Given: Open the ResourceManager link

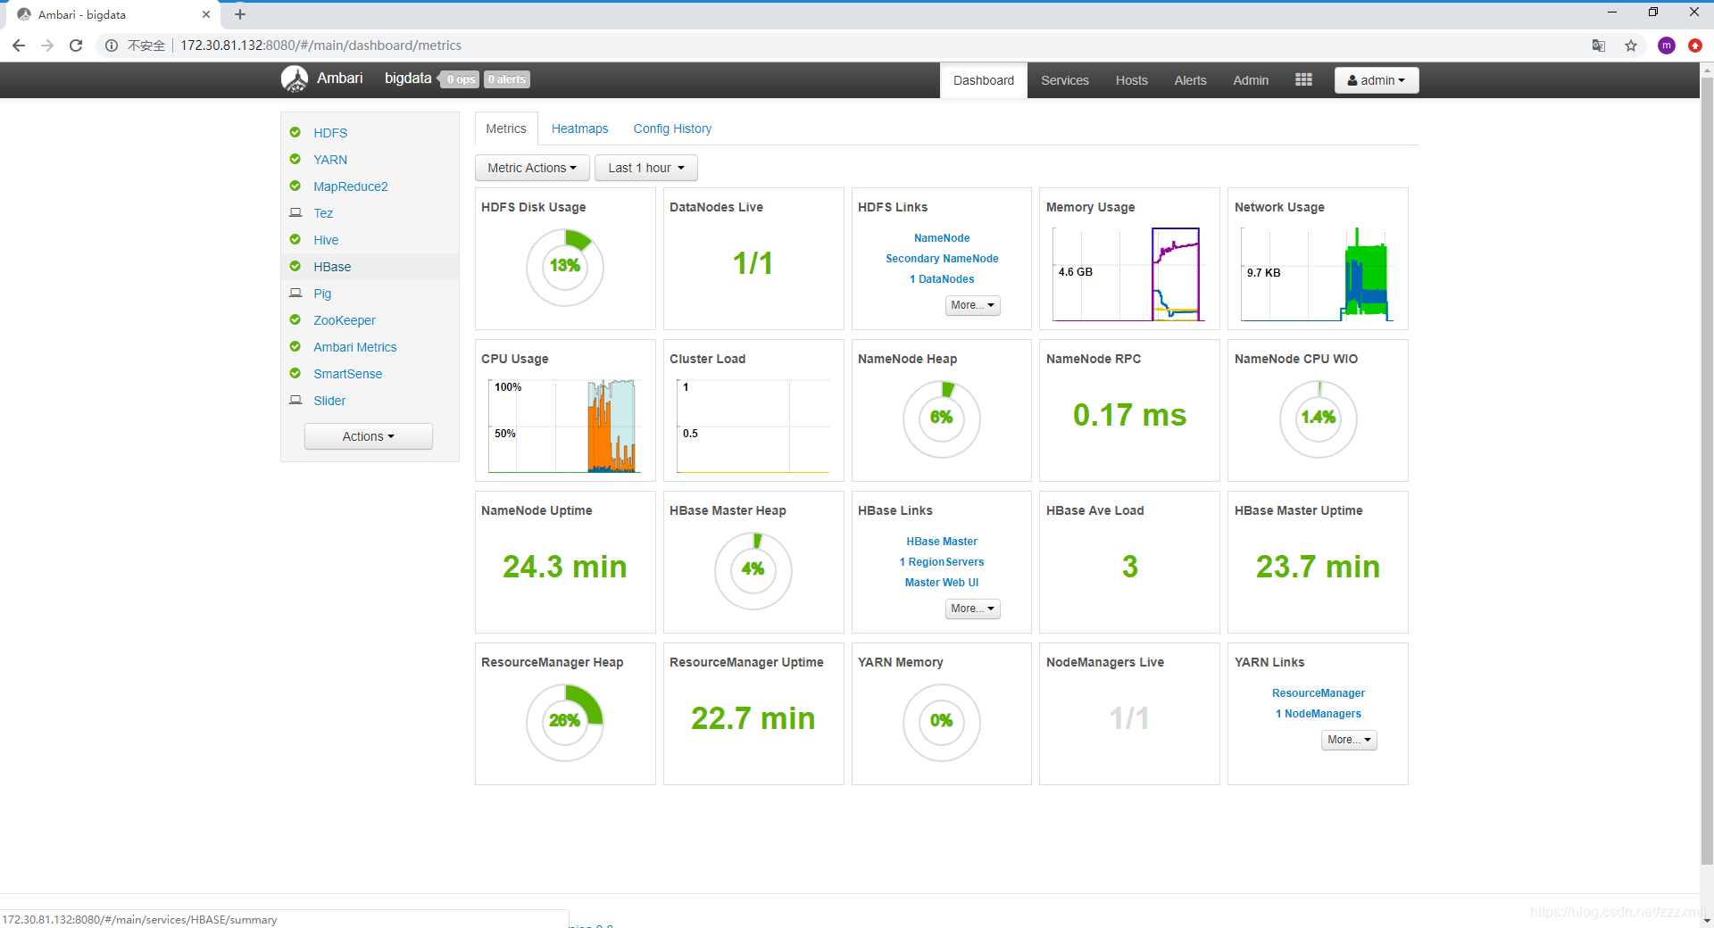Looking at the screenshot, I should click(x=1319, y=693).
